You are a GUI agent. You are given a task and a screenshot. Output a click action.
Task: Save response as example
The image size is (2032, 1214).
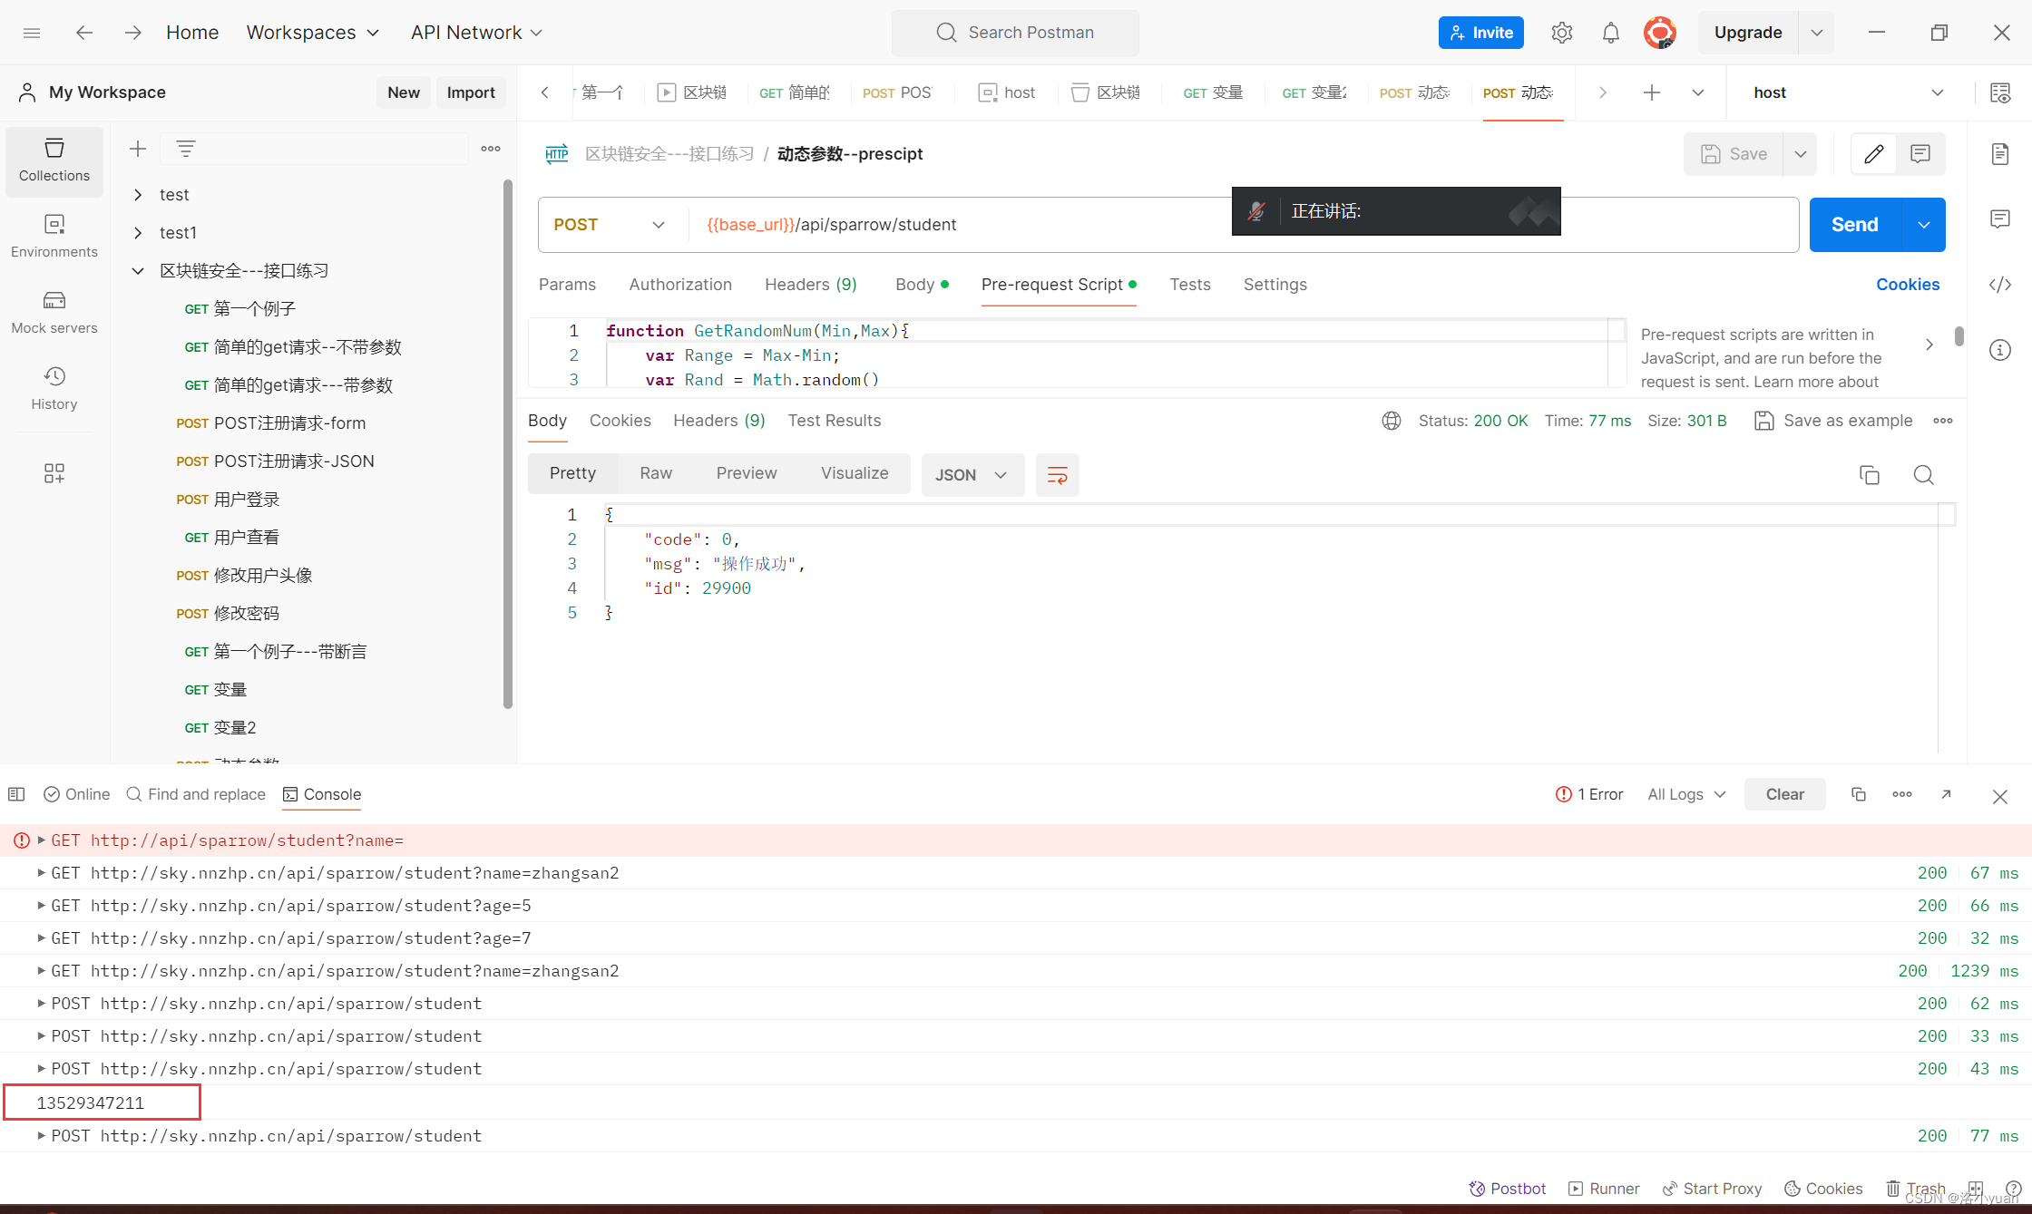coord(1833,421)
